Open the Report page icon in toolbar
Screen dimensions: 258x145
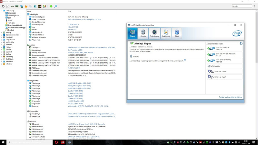coord(8,6)
